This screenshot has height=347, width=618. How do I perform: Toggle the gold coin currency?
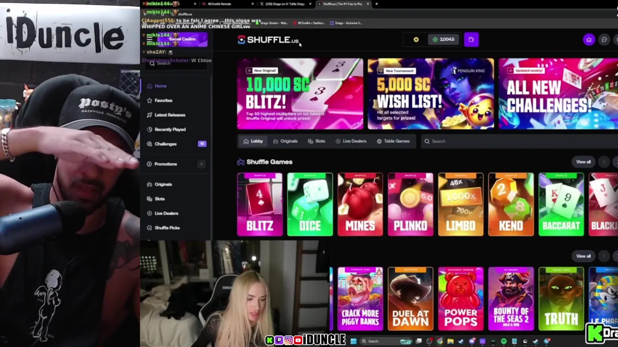[416, 40]
